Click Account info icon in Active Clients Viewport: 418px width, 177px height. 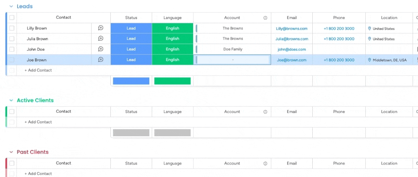point(265,112)
